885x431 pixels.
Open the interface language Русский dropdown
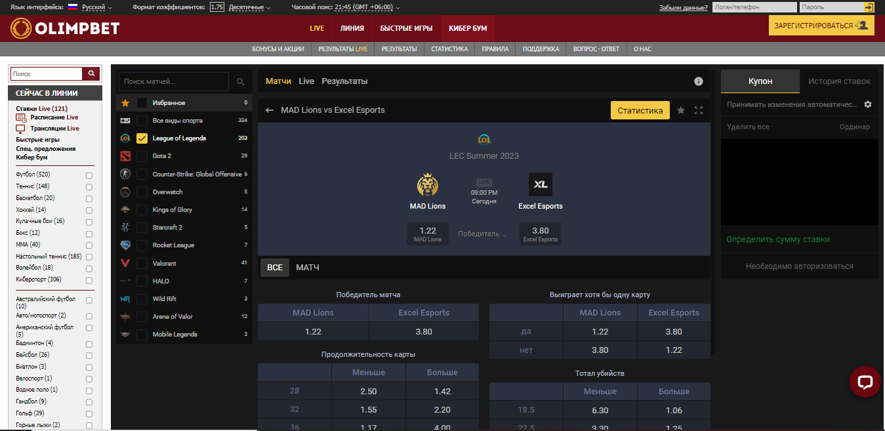97,7
